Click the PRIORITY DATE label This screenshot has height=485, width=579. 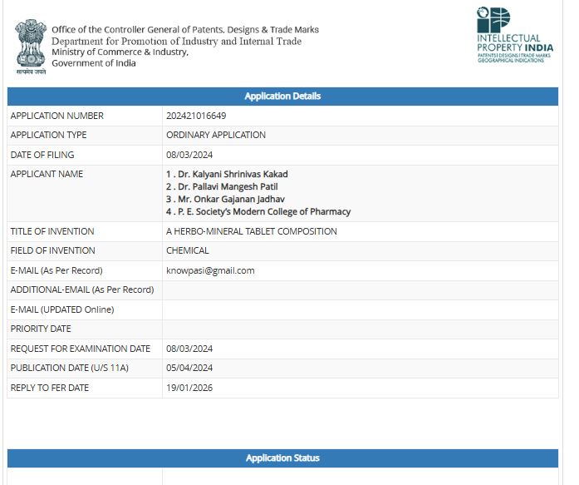coord(41,329)
